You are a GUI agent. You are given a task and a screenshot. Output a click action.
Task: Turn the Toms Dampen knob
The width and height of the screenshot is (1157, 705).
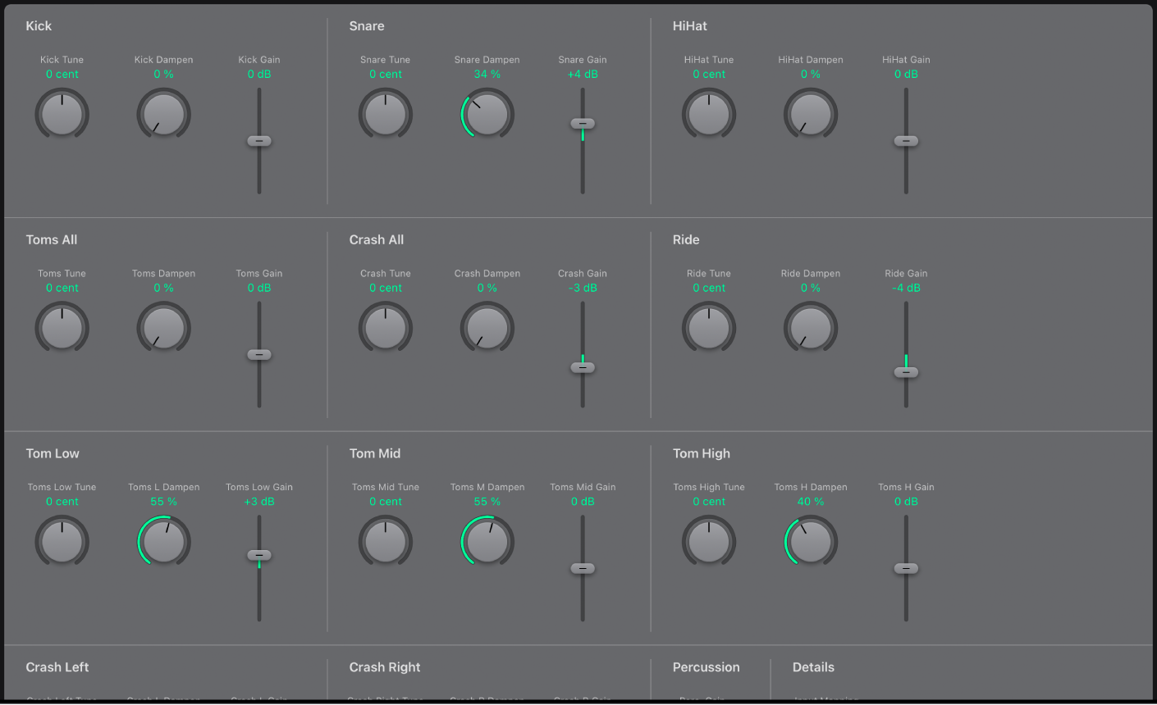click(x=163, y=327)
